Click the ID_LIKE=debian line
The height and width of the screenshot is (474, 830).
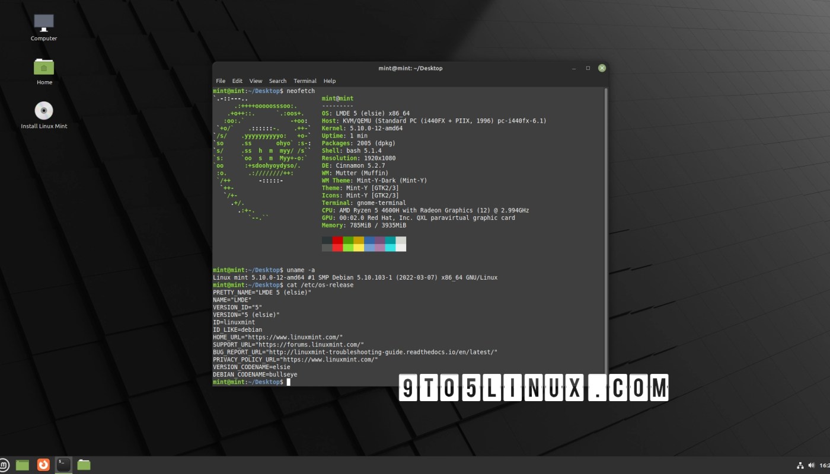(x=237, y=329)
